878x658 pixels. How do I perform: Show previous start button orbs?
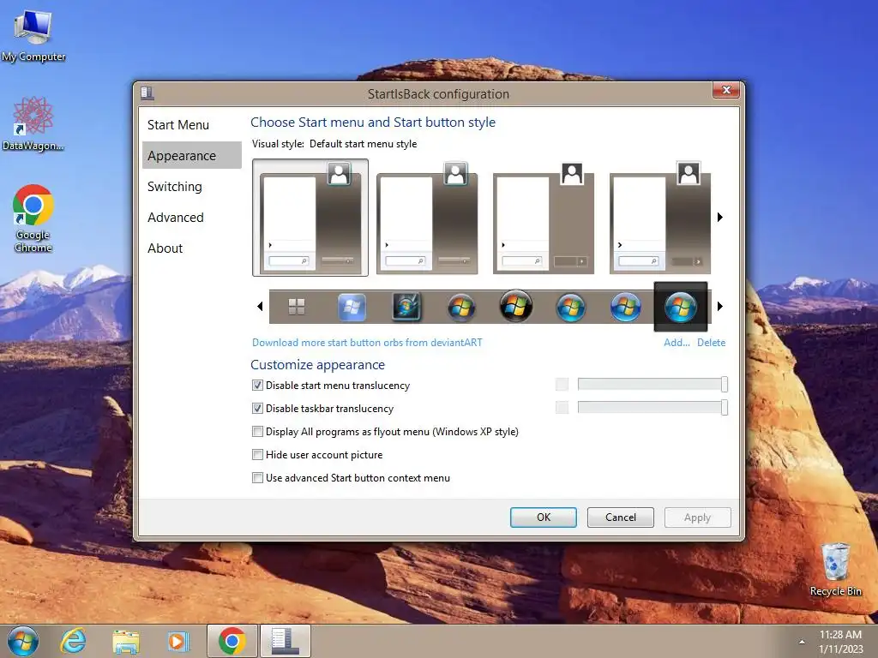(260, 306)
